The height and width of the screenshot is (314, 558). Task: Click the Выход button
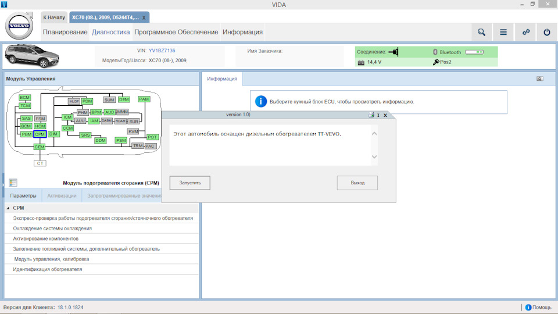357,183
